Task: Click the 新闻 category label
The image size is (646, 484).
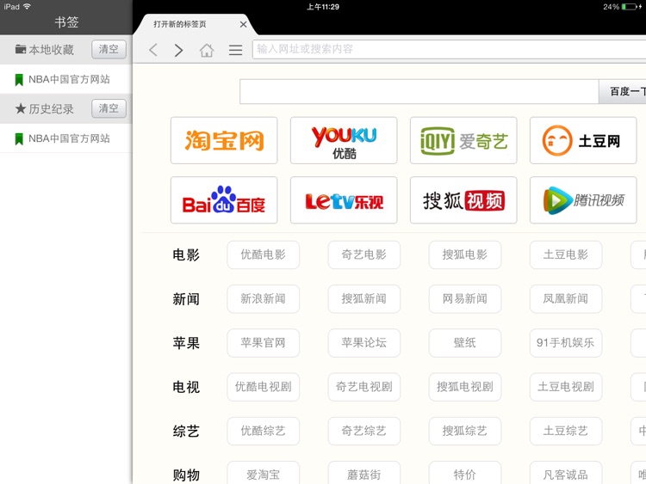Action: 186,299
